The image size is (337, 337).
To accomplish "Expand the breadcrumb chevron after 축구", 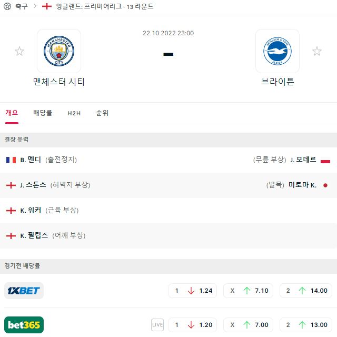I will pyautogui.click(x=35, y=6).
